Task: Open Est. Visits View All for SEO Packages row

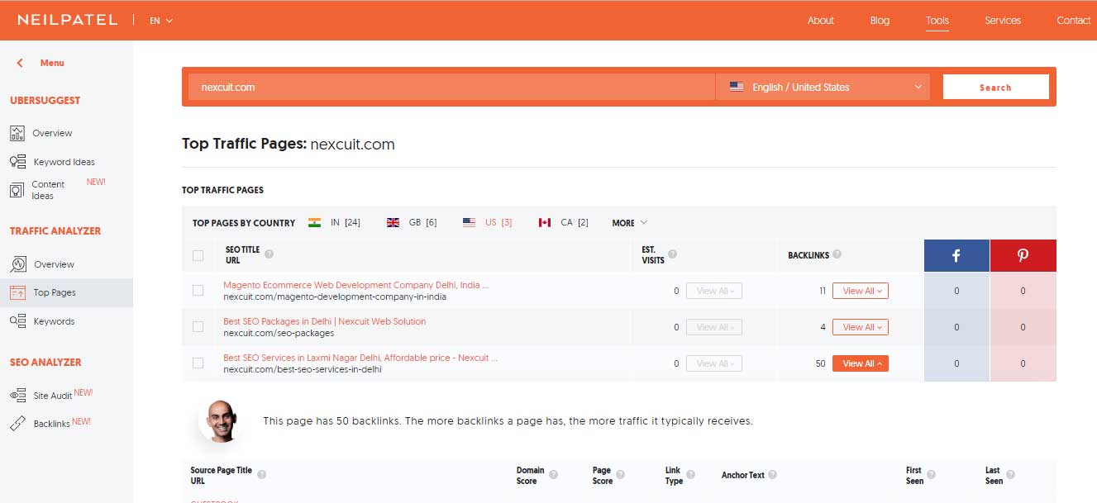Action: click(714, 327)
